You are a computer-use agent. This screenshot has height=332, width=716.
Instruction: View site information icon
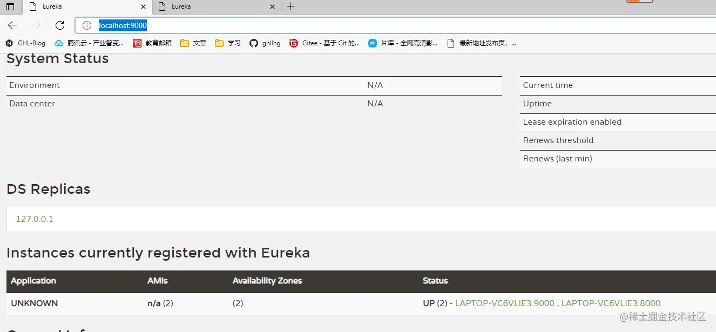click(86, 25)
